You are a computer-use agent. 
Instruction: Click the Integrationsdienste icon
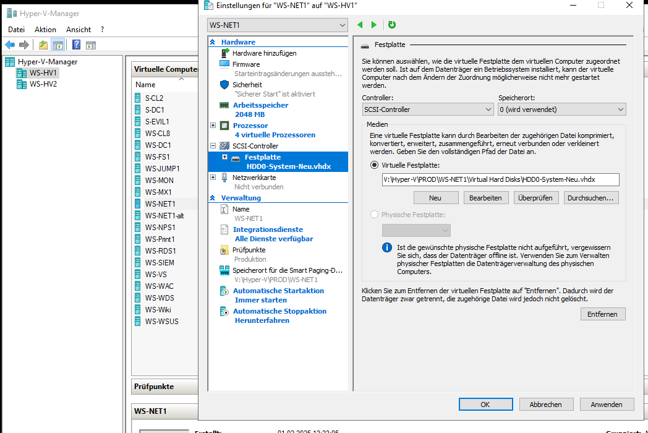coord(224,229)
